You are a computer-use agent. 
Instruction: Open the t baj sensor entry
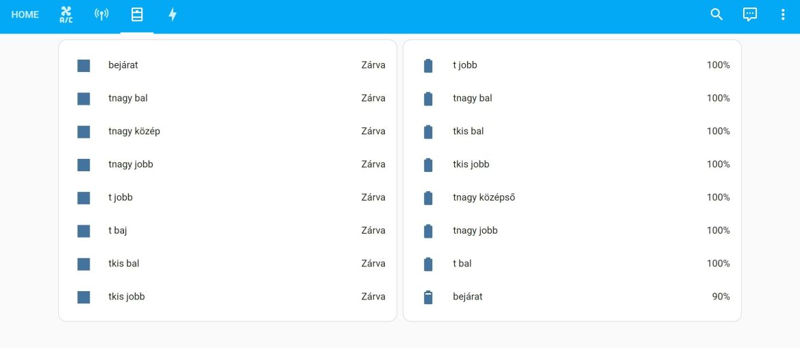click(118, 231)
